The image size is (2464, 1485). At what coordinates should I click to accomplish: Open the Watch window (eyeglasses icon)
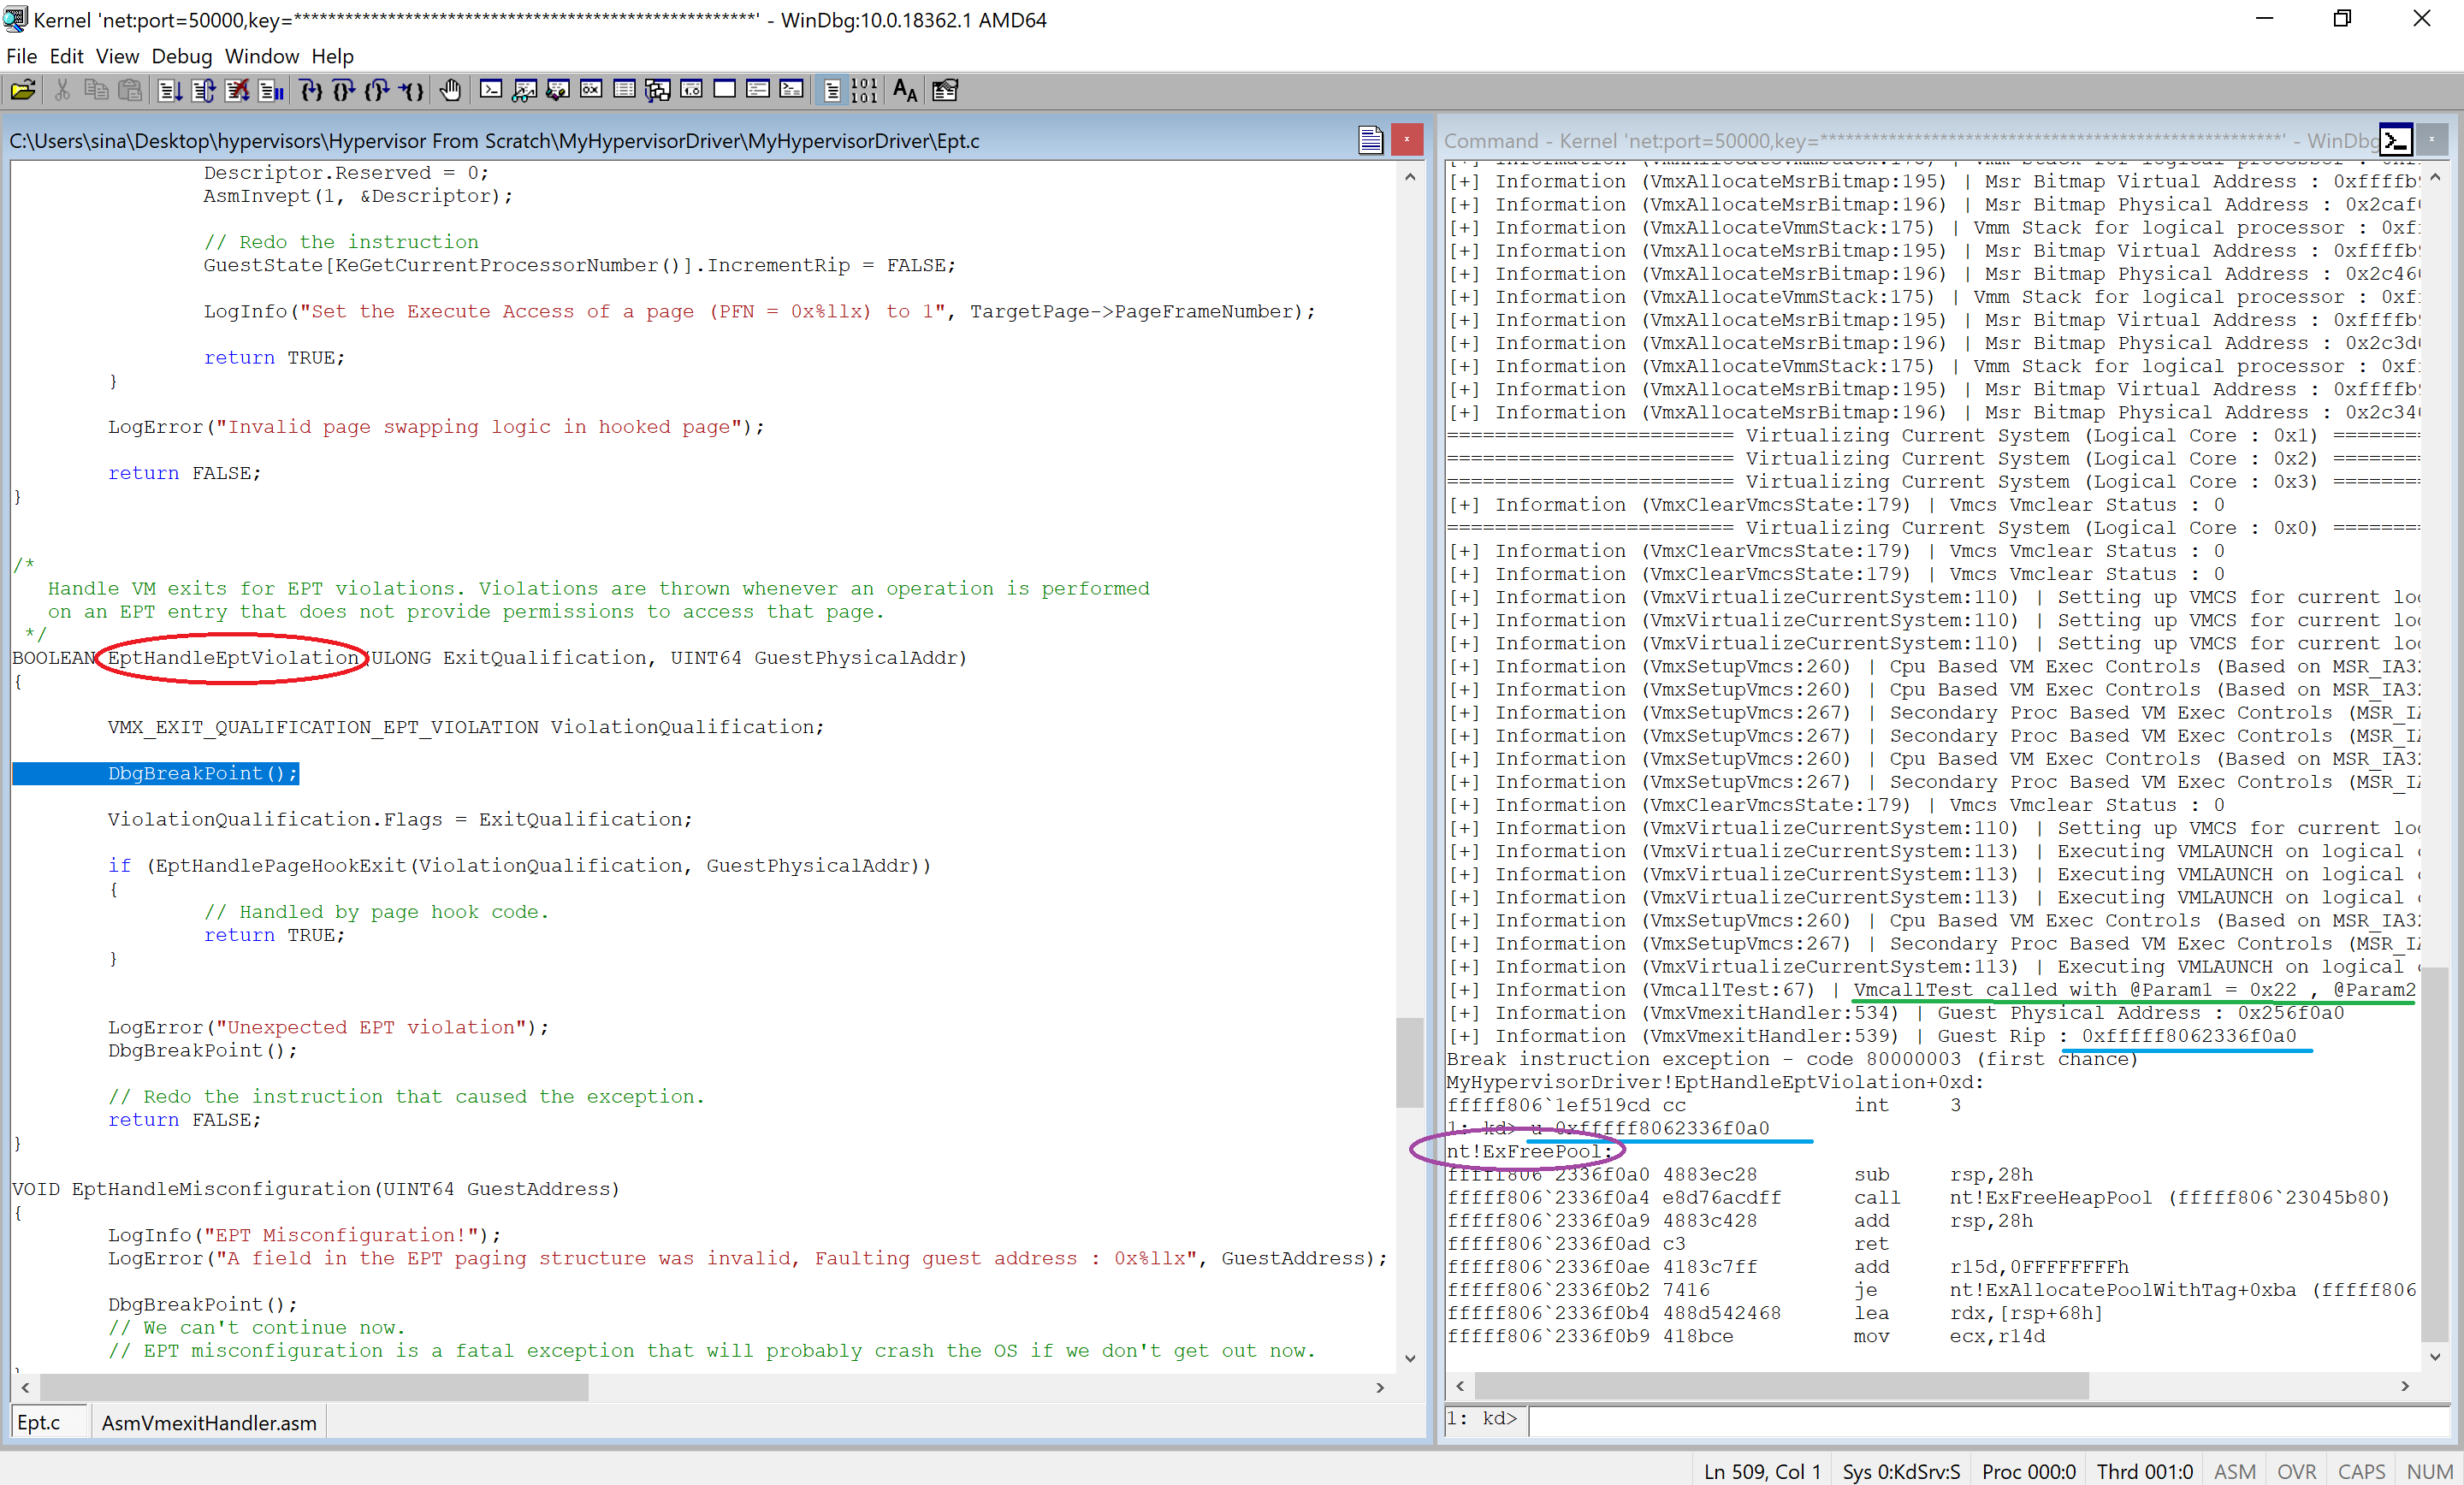(x=524, y=90)
